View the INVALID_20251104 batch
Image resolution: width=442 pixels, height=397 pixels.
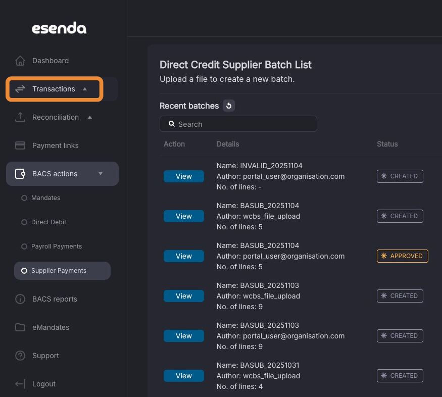pyautogui.click(x=184, y=176)
